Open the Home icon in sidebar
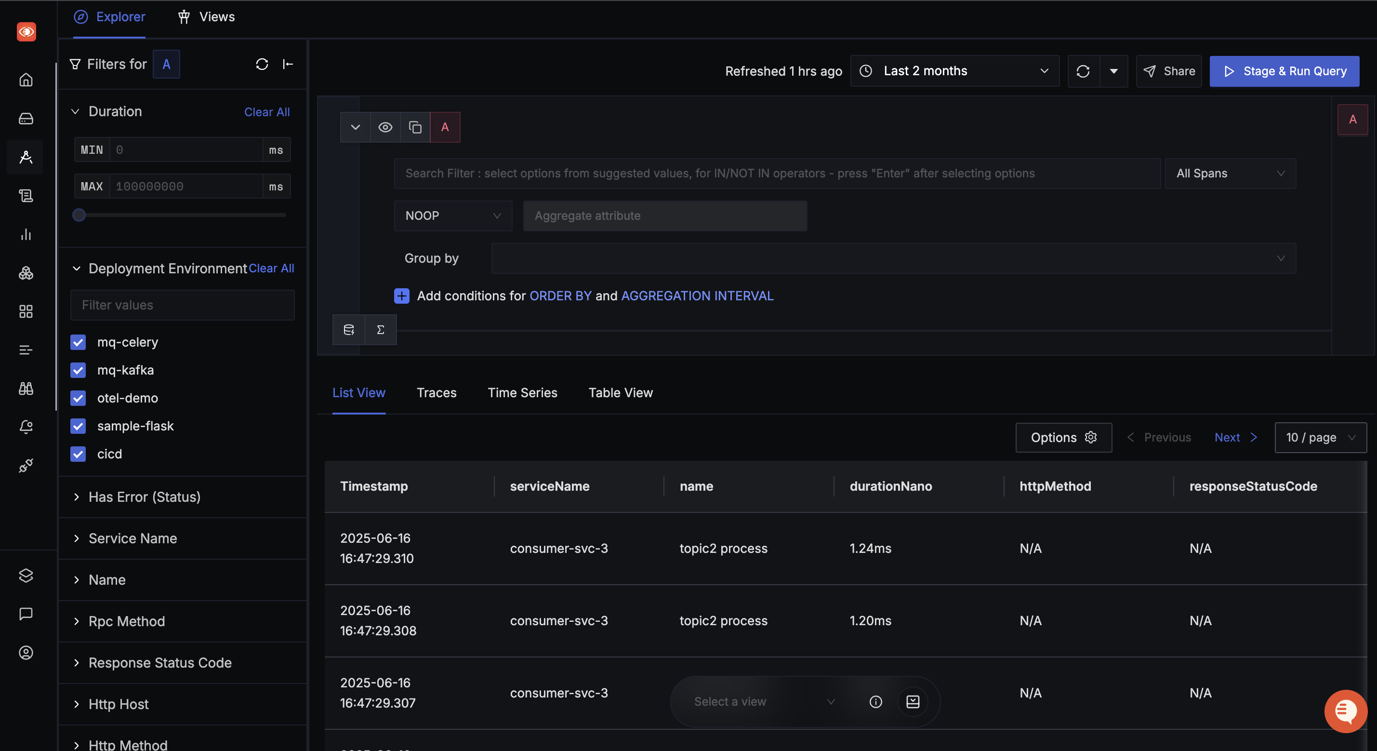1377x751 pixels. point(26,80)
